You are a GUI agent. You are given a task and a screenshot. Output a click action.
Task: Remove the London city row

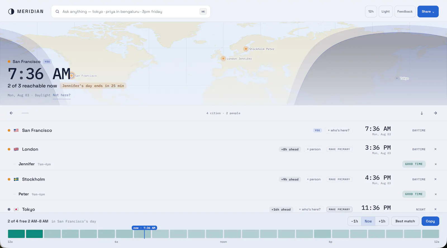(x=435, y=149)
